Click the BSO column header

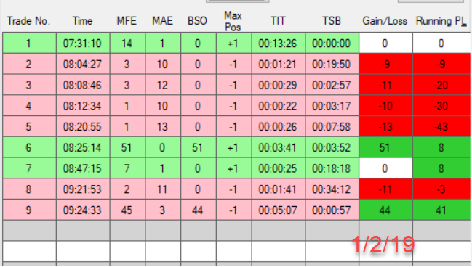pos(198,21)
